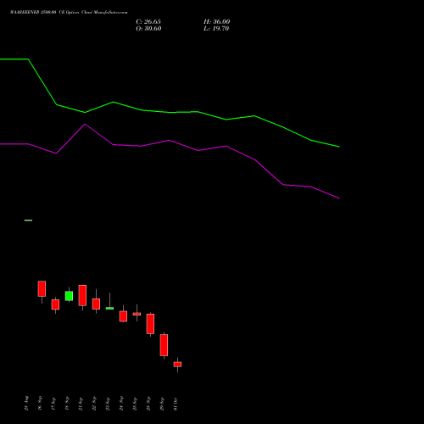Click the CE Options chart title text
The height and width of the screenshot is (424, 424).
pyautogui.click(x=69, y=13)
